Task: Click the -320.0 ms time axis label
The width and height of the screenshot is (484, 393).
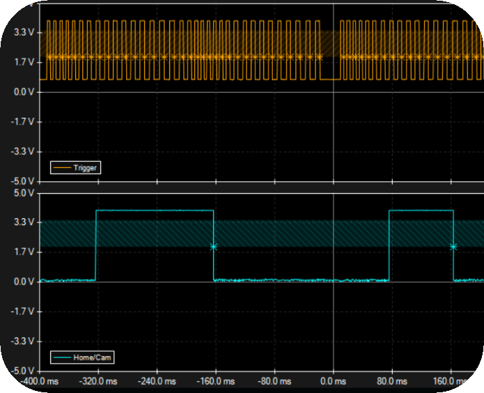Action: pos(98,382)
